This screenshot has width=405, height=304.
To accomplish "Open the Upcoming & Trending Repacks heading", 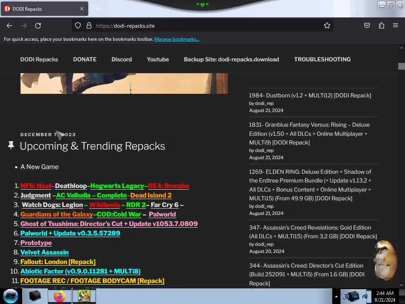I will [93, 146].
